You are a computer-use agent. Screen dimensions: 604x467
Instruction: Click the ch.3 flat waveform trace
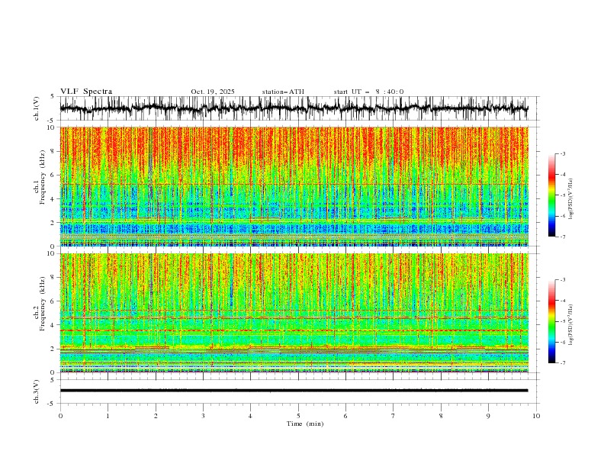(x=294, y=391)
